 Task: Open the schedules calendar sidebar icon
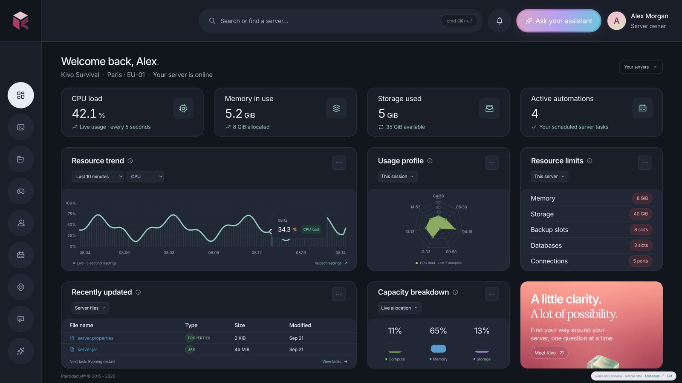tap(20, 255)
